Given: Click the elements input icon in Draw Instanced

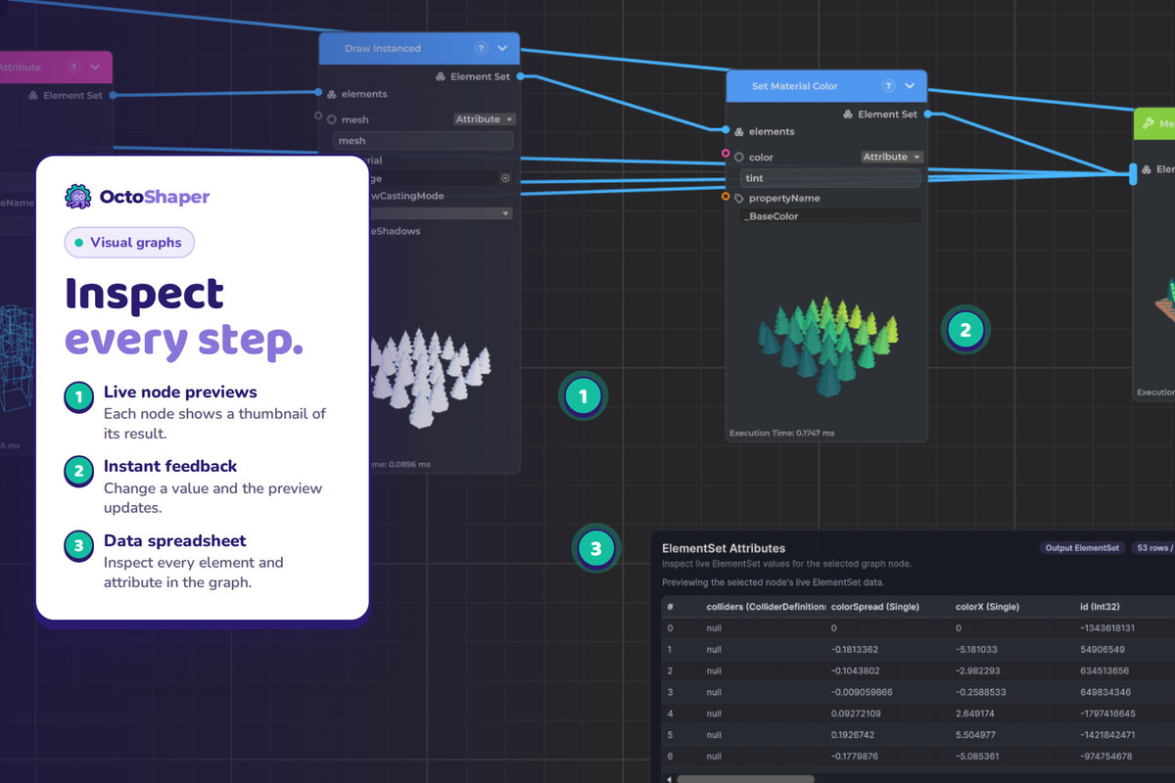Looking at the screenshot, I should (x=331, y=94).
